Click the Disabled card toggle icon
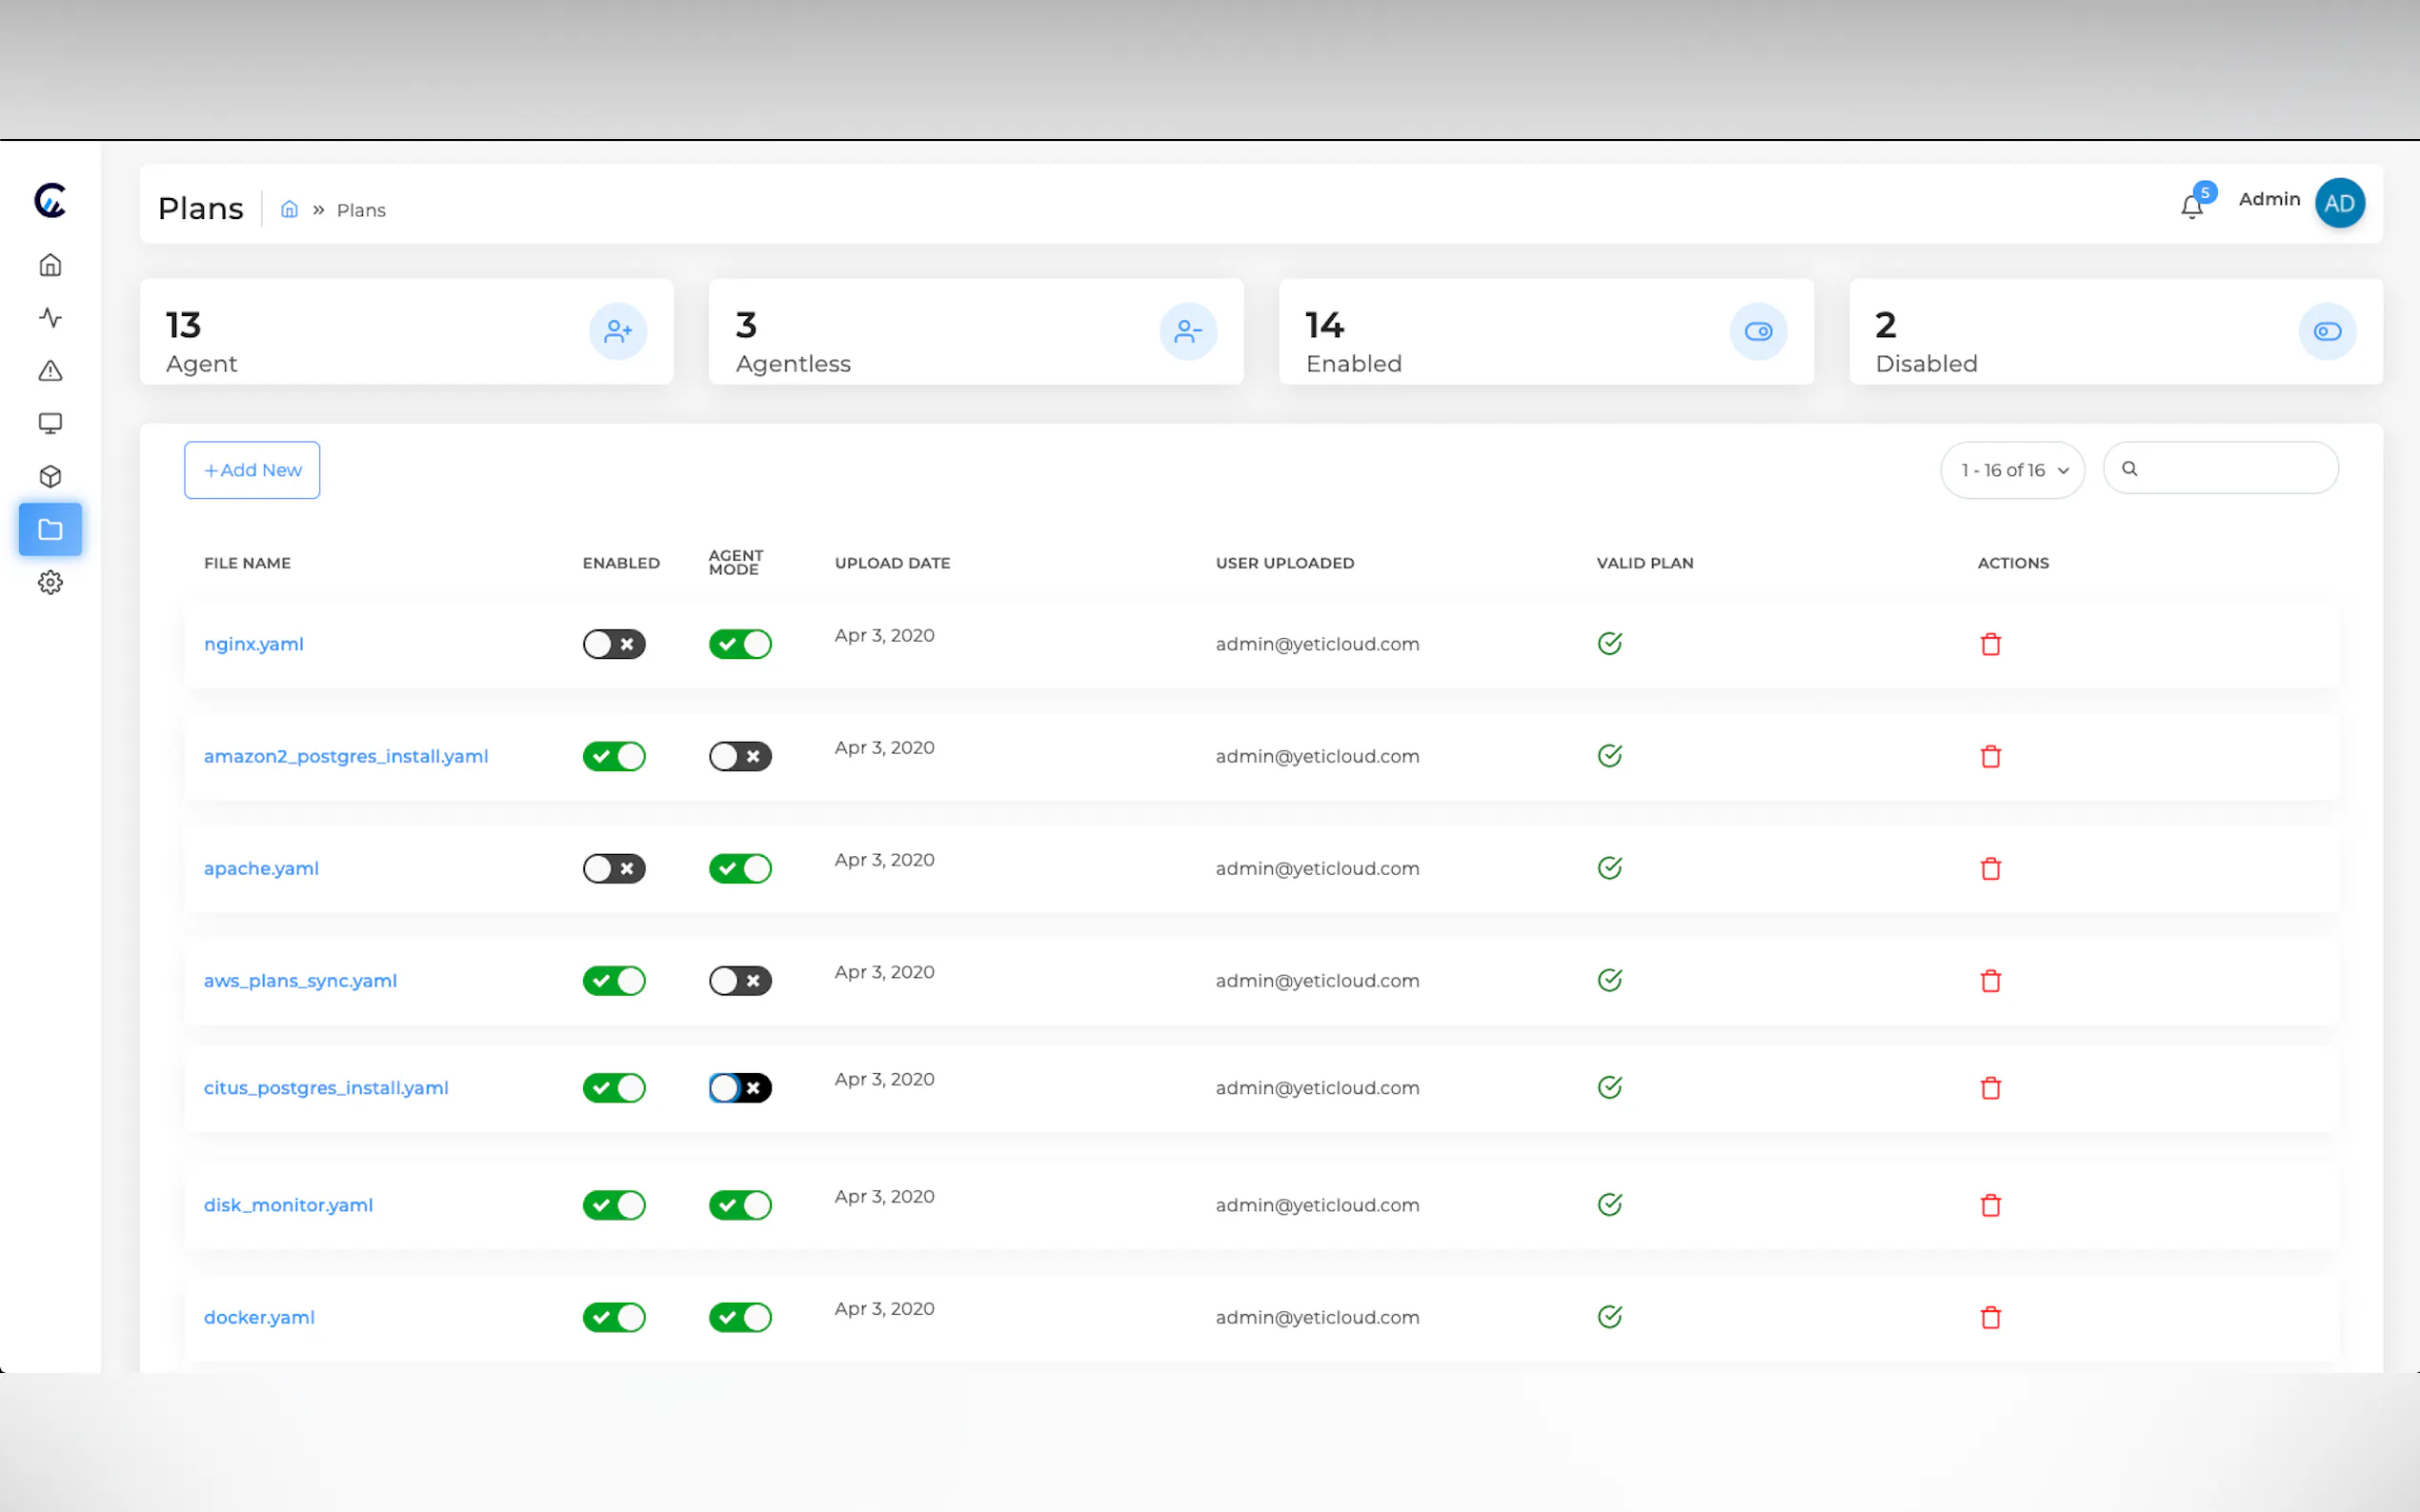This screenshot has height=1512, width=2420. [2327, 331]
